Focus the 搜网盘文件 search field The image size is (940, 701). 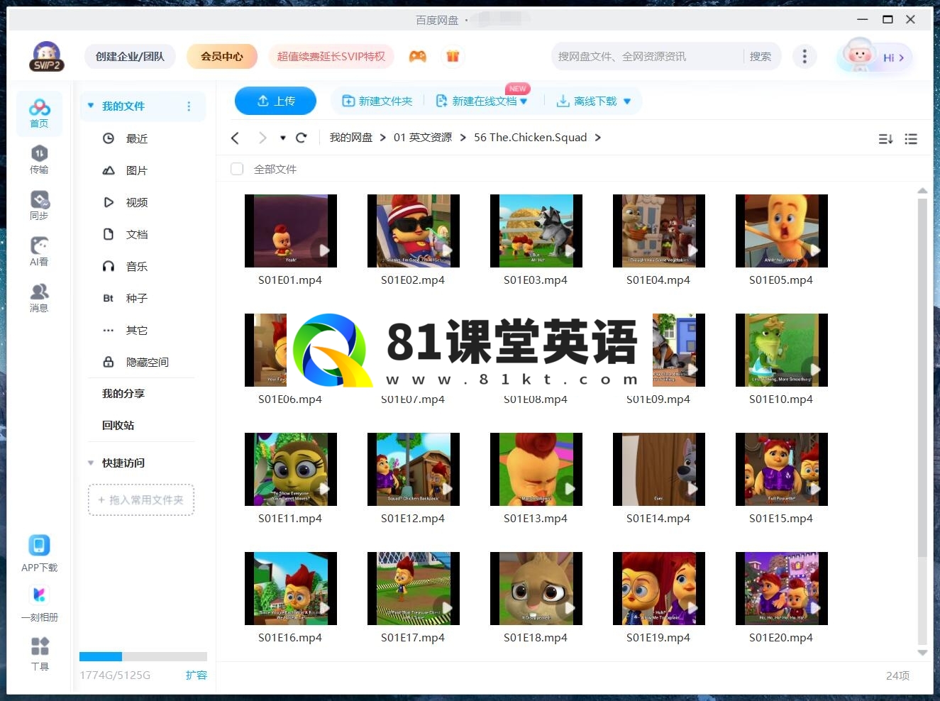647,56
